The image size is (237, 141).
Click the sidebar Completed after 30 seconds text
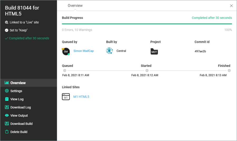click(29, 38)
